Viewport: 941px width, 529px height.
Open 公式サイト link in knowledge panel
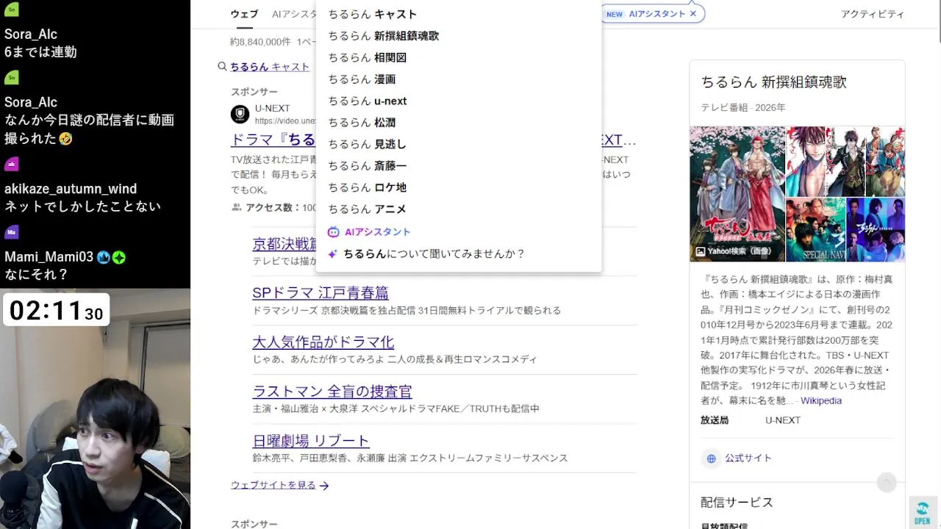click(x=748, y=458)
